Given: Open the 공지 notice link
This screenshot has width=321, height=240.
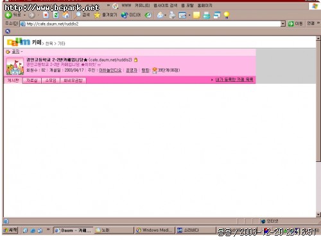Looking at the screenshot, I should (x=15, y=51).
